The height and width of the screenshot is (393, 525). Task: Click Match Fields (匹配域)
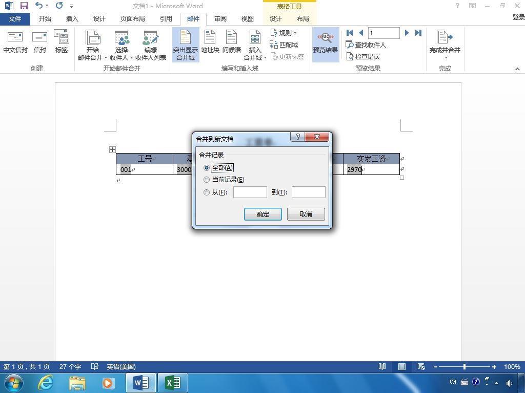coord(284,45)
